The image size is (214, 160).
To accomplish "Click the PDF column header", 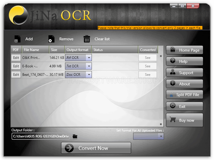I will click(x=16, y=50).
